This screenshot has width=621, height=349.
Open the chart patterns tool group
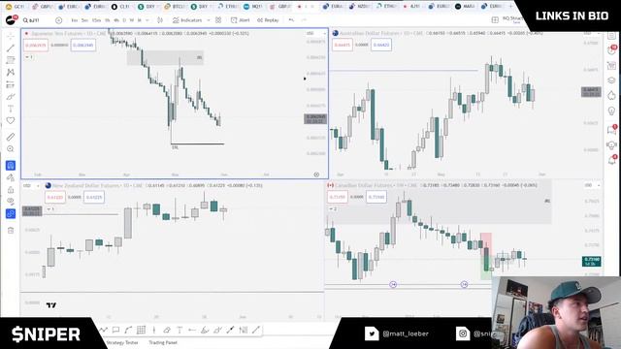[11, 73]
